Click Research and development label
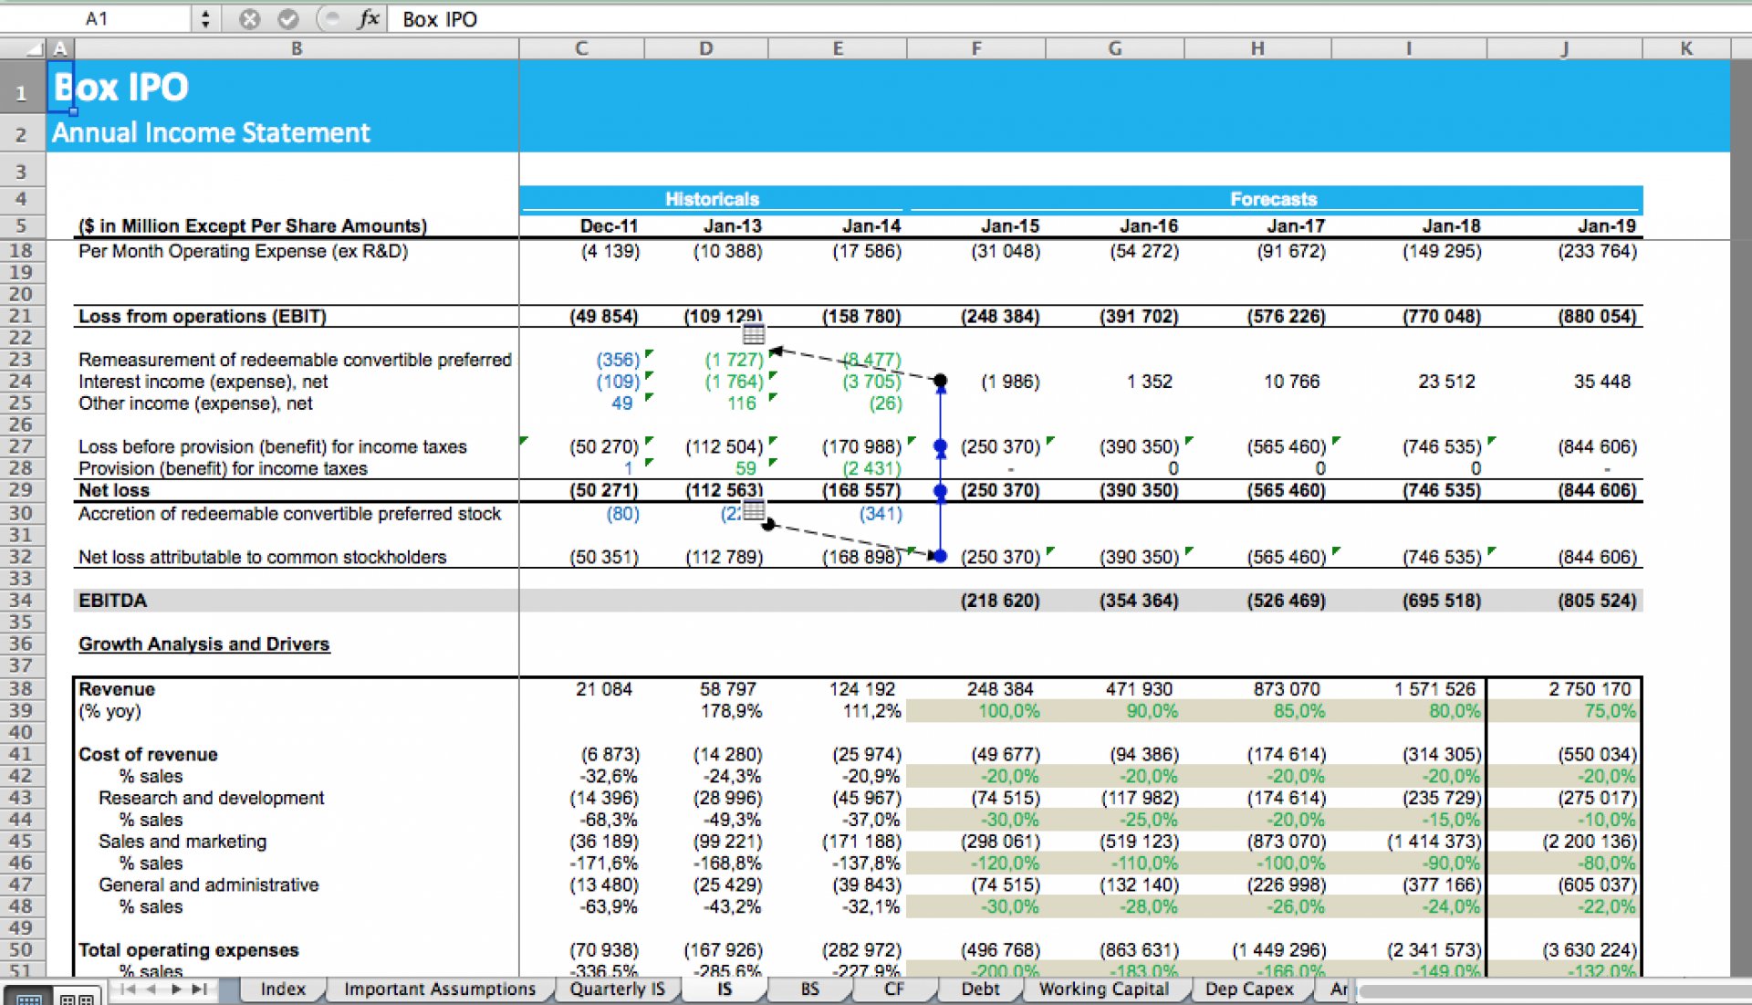The width and height of the screenshot is (1752, 1005). [211, 798]
